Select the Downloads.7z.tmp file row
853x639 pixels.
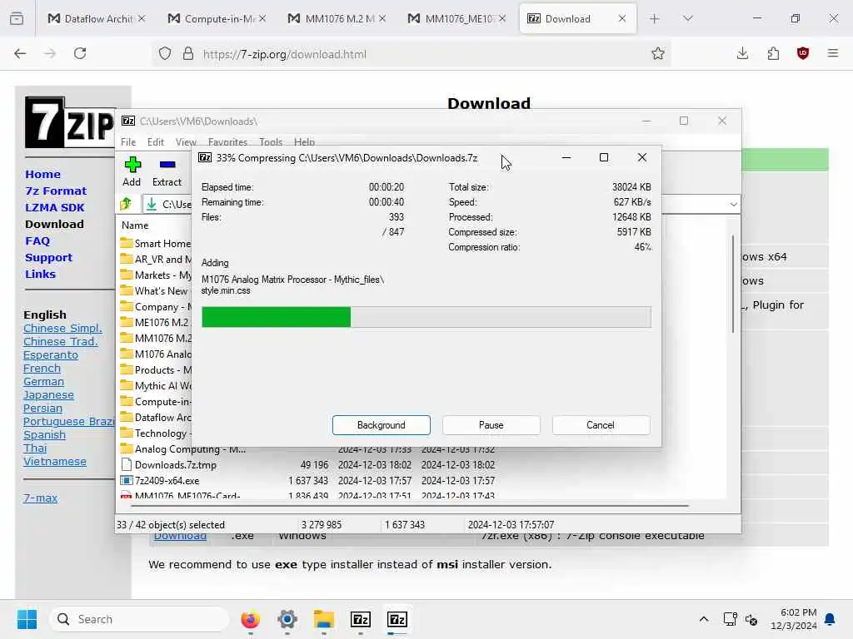tap(307, 464)
